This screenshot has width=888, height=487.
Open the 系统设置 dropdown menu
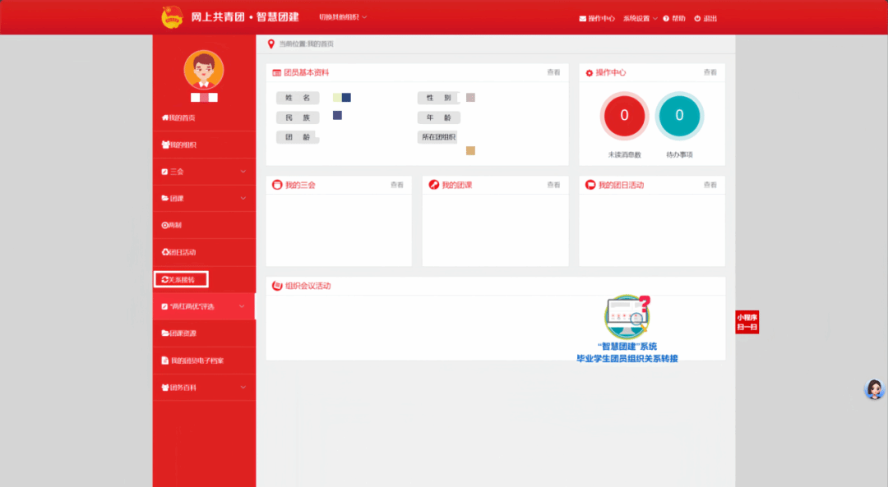tap(640, 18)
